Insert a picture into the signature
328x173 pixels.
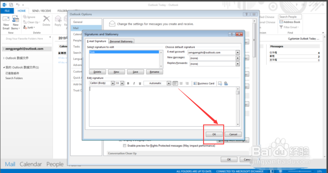tap(220, 83)
